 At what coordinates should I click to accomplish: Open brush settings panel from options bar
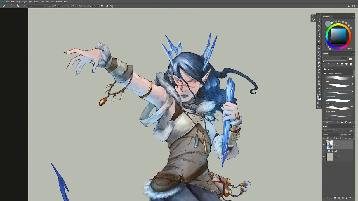click(x=18, y=6)
